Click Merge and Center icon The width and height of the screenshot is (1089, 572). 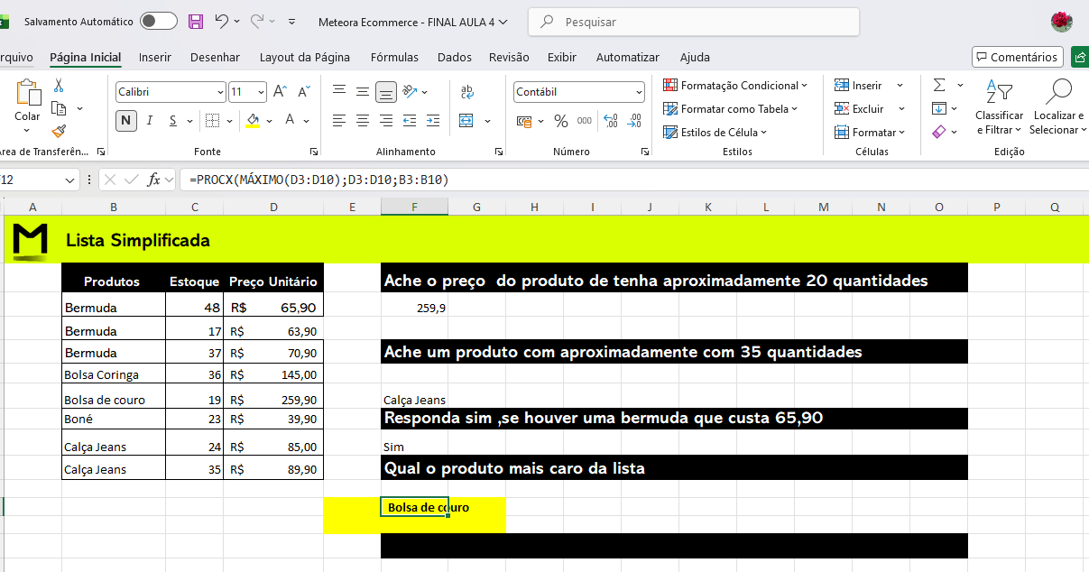click(x=466, y=121)
